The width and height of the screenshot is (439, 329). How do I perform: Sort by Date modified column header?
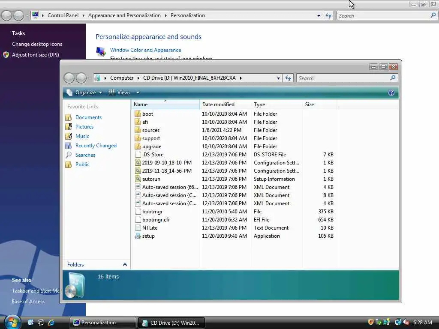coord(226,105)
